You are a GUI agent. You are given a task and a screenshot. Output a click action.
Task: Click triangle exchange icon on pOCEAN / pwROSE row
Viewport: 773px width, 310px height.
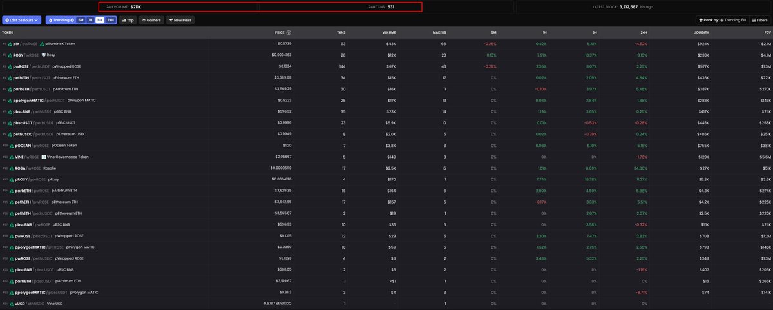click(x=11, y=146)
